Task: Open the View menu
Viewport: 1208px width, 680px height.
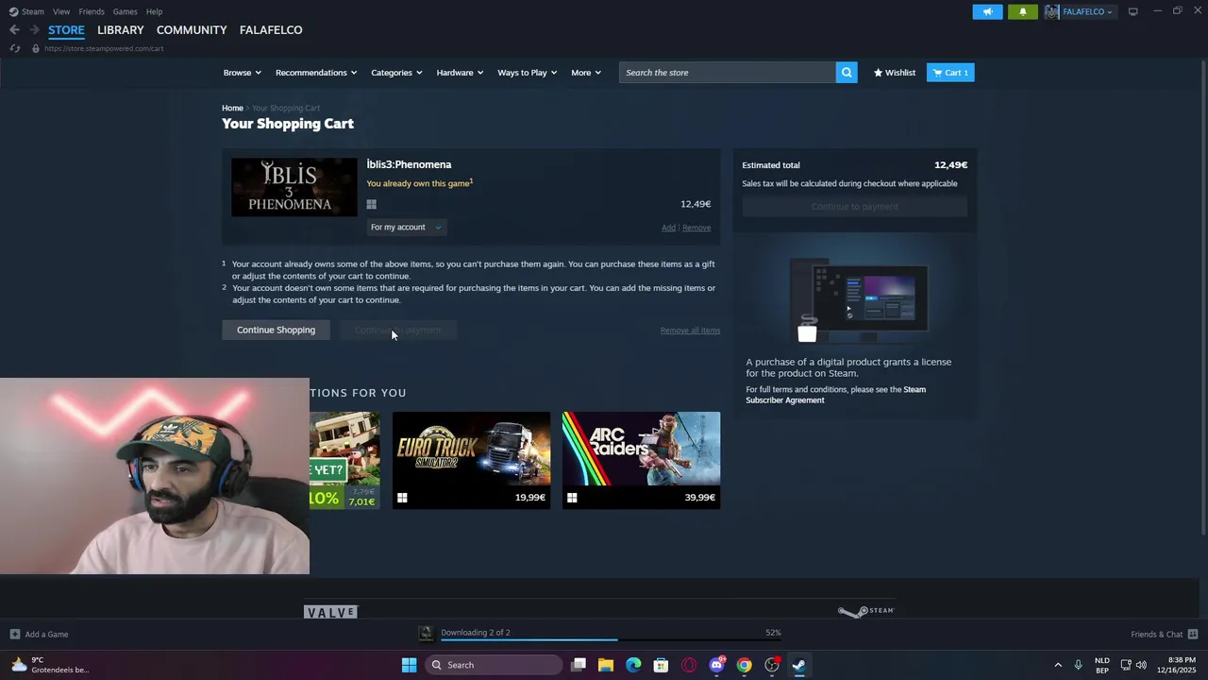Action: point(61,11)
